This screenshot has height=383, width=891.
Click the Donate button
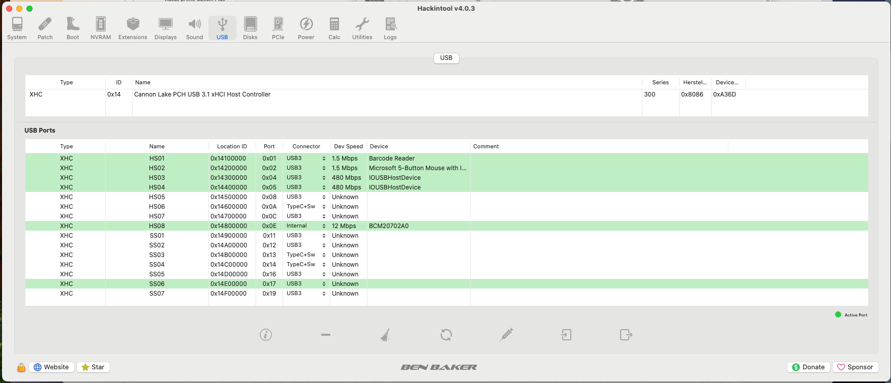[x=809, y=367]
